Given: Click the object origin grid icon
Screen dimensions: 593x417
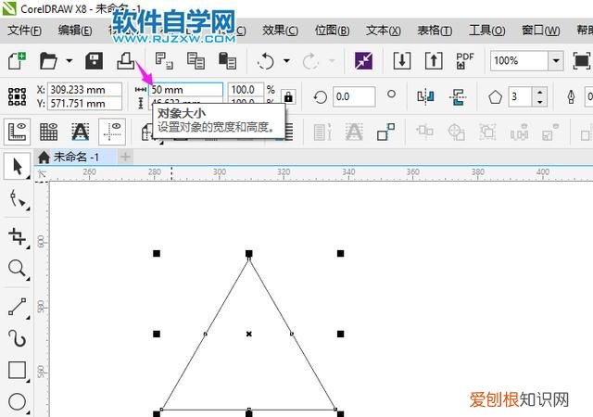Looking at the screenshot, I should point(17,96).
